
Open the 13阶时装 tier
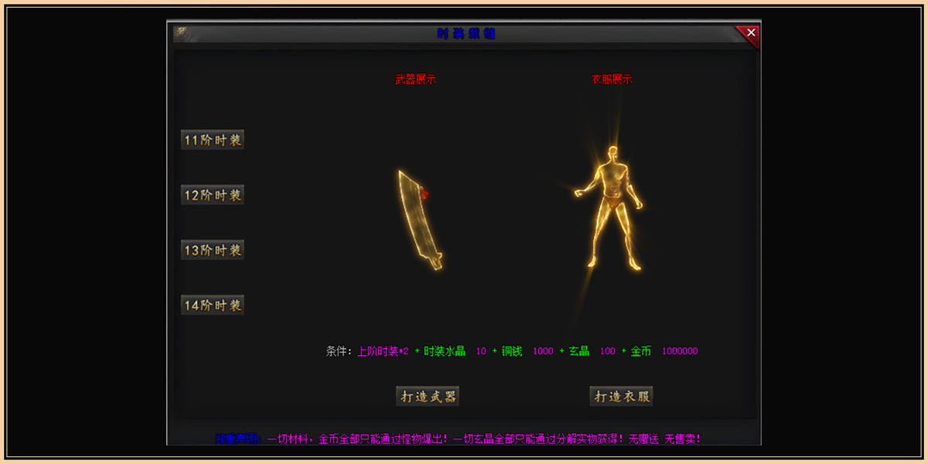point(213,250)
